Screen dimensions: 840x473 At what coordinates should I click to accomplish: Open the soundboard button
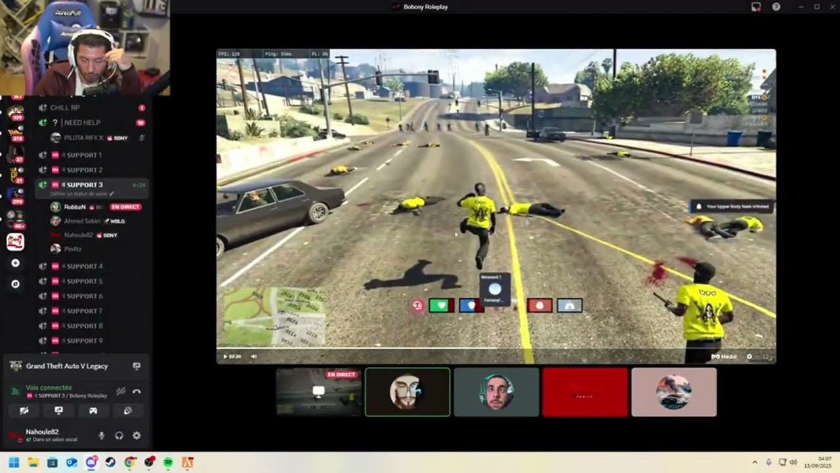[128, 411]
